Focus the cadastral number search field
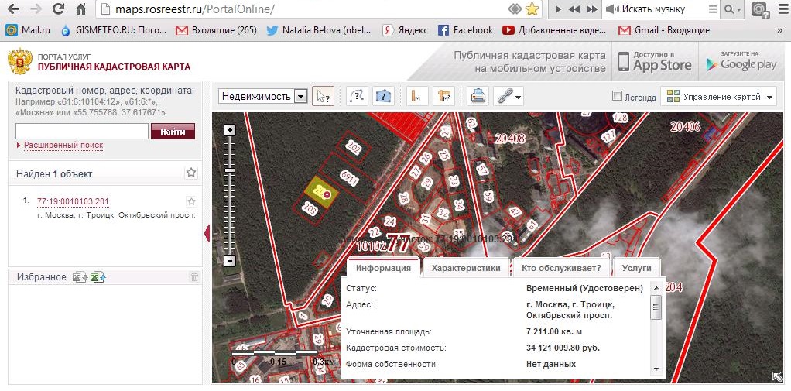The image size is (791, 391). (x=82, y=131)
